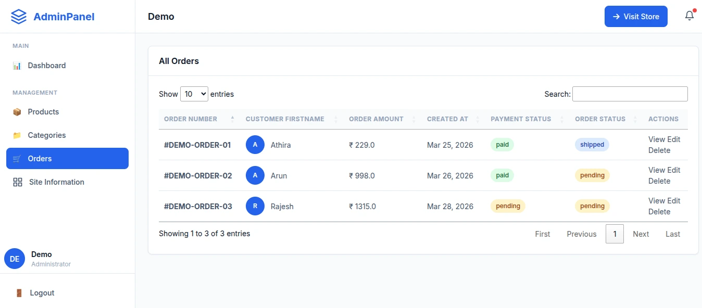This screenshot has width=702, height=308.
Task: Sort table by Order Number column
Action: (x=191, y=119)
